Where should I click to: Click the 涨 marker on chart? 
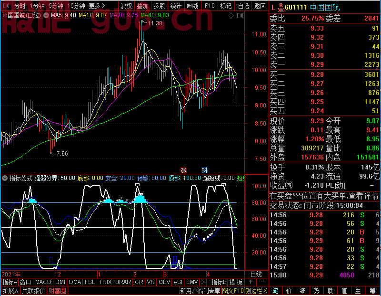183,170
